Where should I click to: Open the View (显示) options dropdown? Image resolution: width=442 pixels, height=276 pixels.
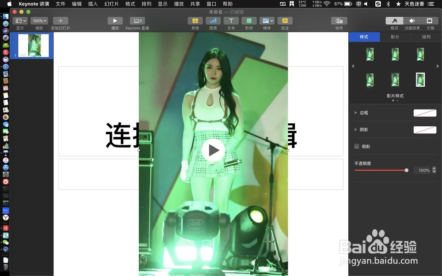pyautogui.click(x=20, y=21)
